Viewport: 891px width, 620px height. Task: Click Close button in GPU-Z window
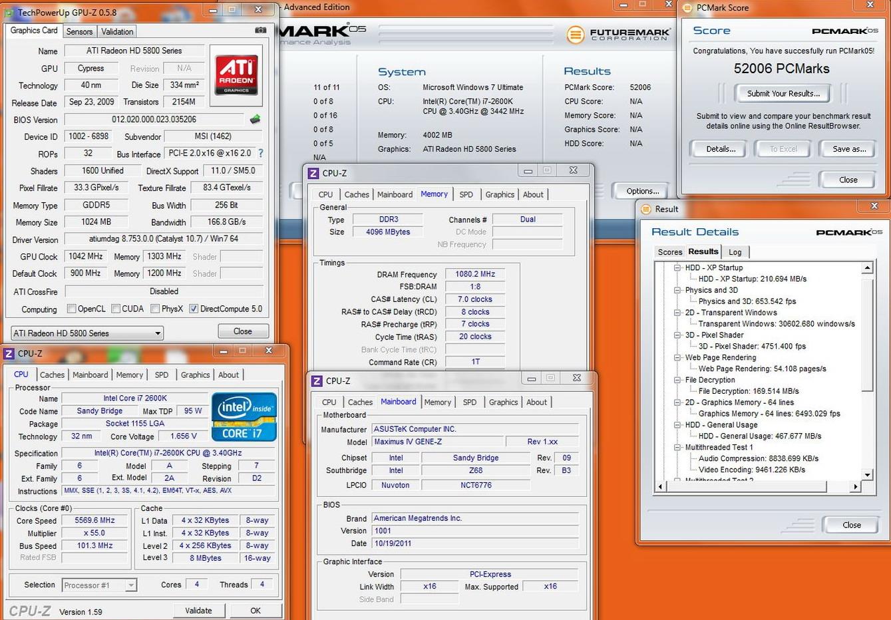pos(243,331)
